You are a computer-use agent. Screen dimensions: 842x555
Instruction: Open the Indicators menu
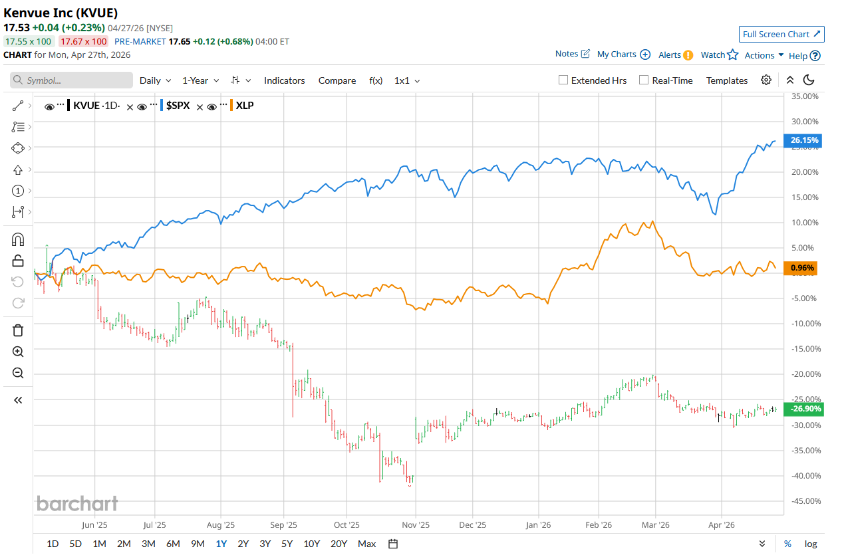[284, 80]
